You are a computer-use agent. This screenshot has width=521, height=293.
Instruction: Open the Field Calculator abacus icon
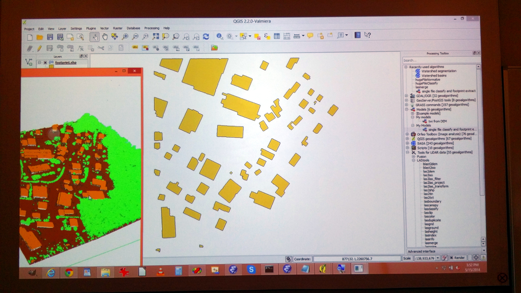[x=287, y=36]
